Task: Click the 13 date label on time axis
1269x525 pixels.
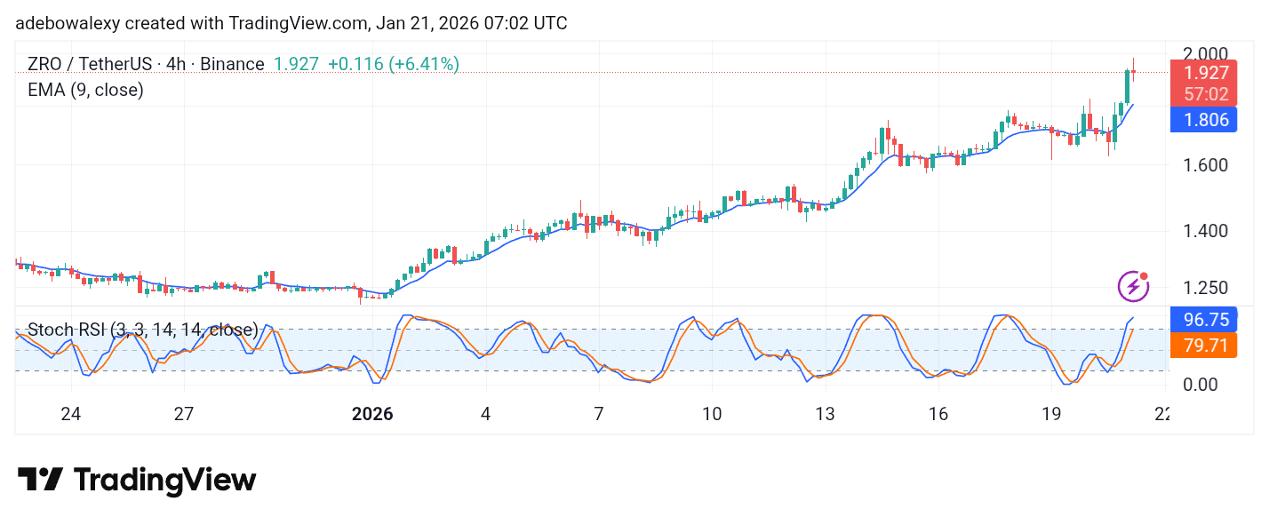Action: pyautogui.click(x=826, y=414)
